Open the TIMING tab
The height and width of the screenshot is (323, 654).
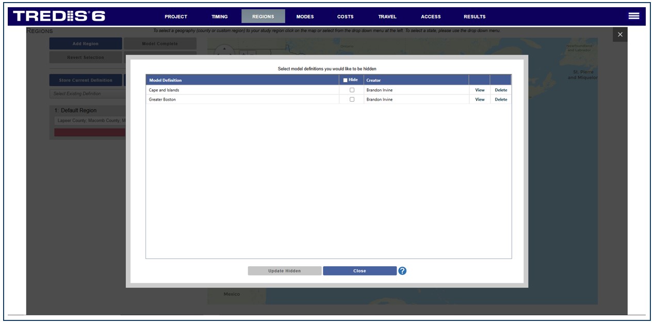click(x=219, y=17)
